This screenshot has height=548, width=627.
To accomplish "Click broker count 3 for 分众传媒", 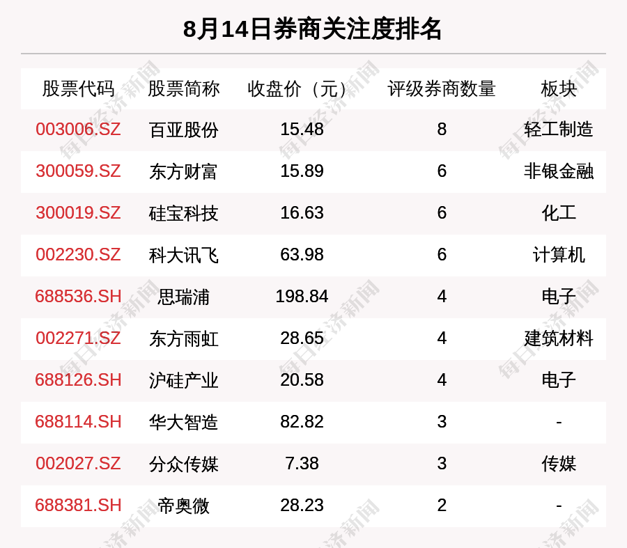I will [x=442, y=464].
